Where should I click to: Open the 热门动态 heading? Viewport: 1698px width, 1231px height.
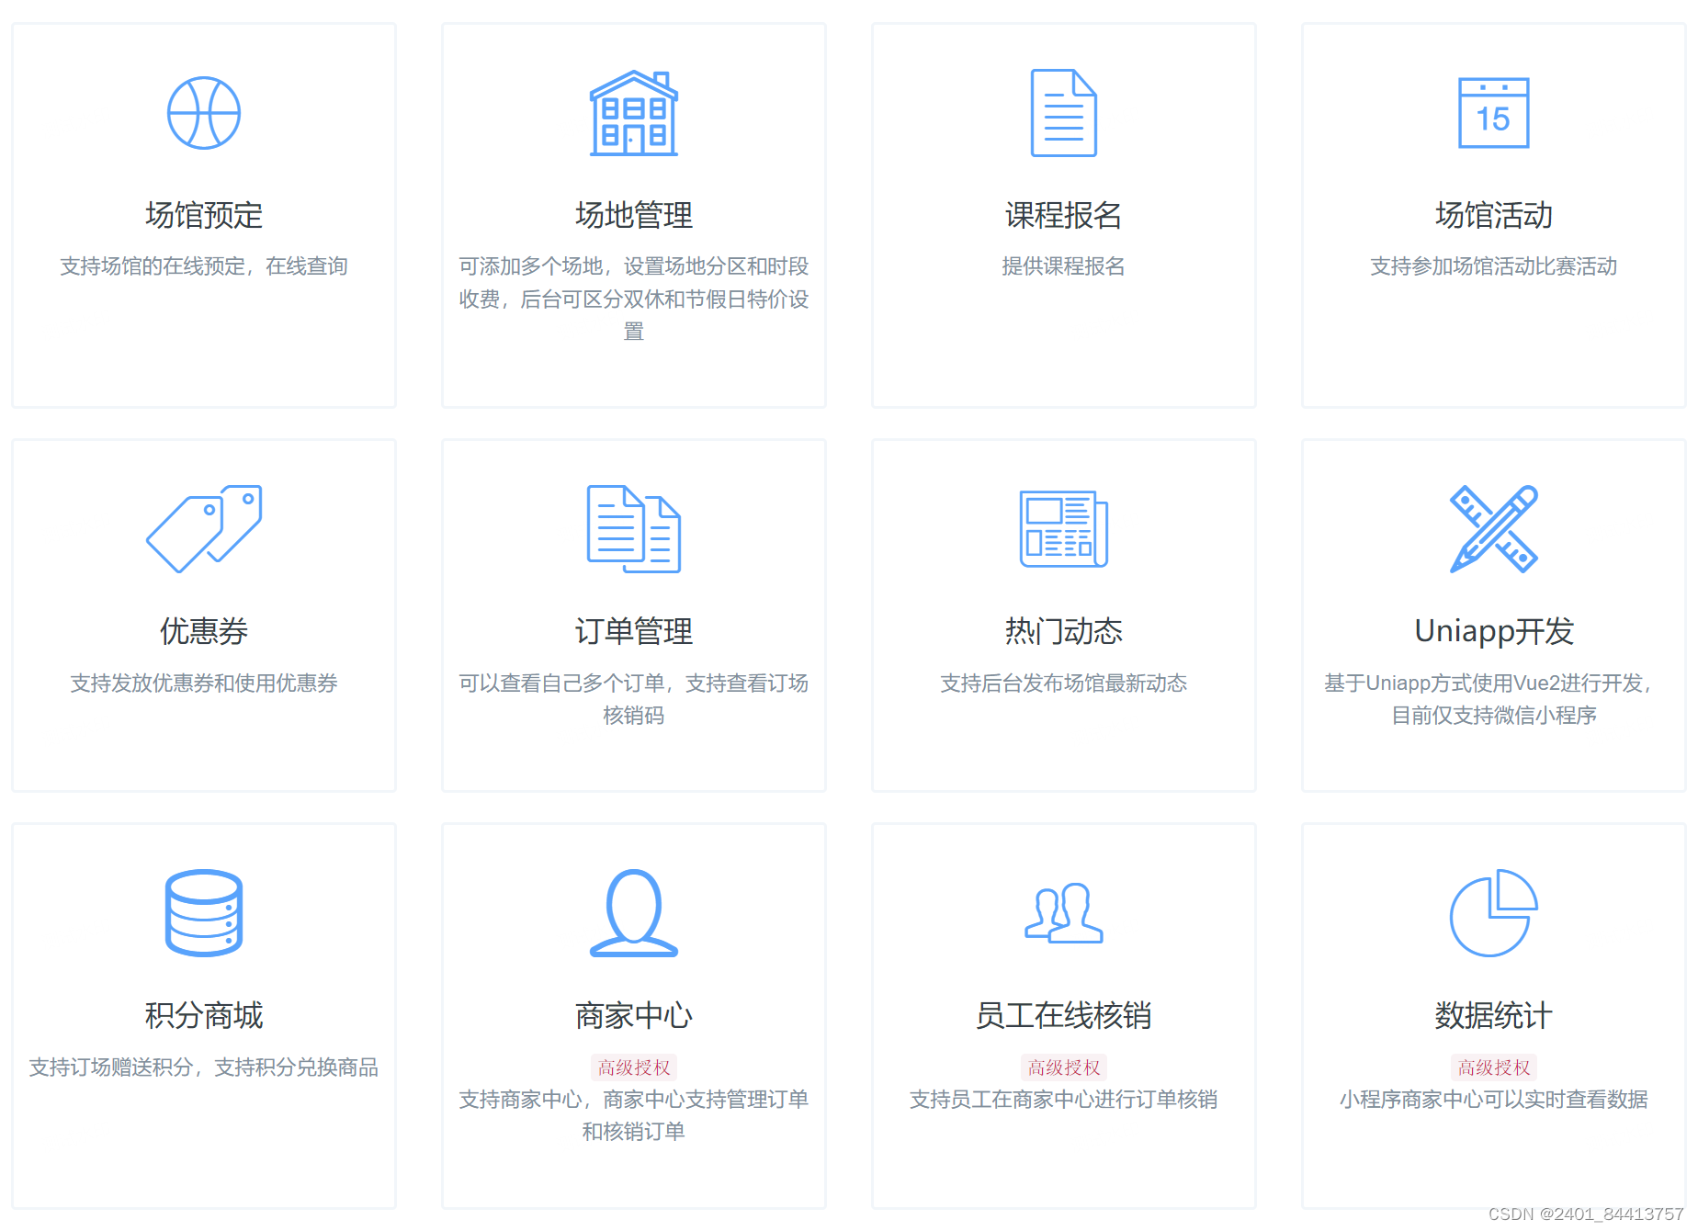click(x=1064, y=631)
